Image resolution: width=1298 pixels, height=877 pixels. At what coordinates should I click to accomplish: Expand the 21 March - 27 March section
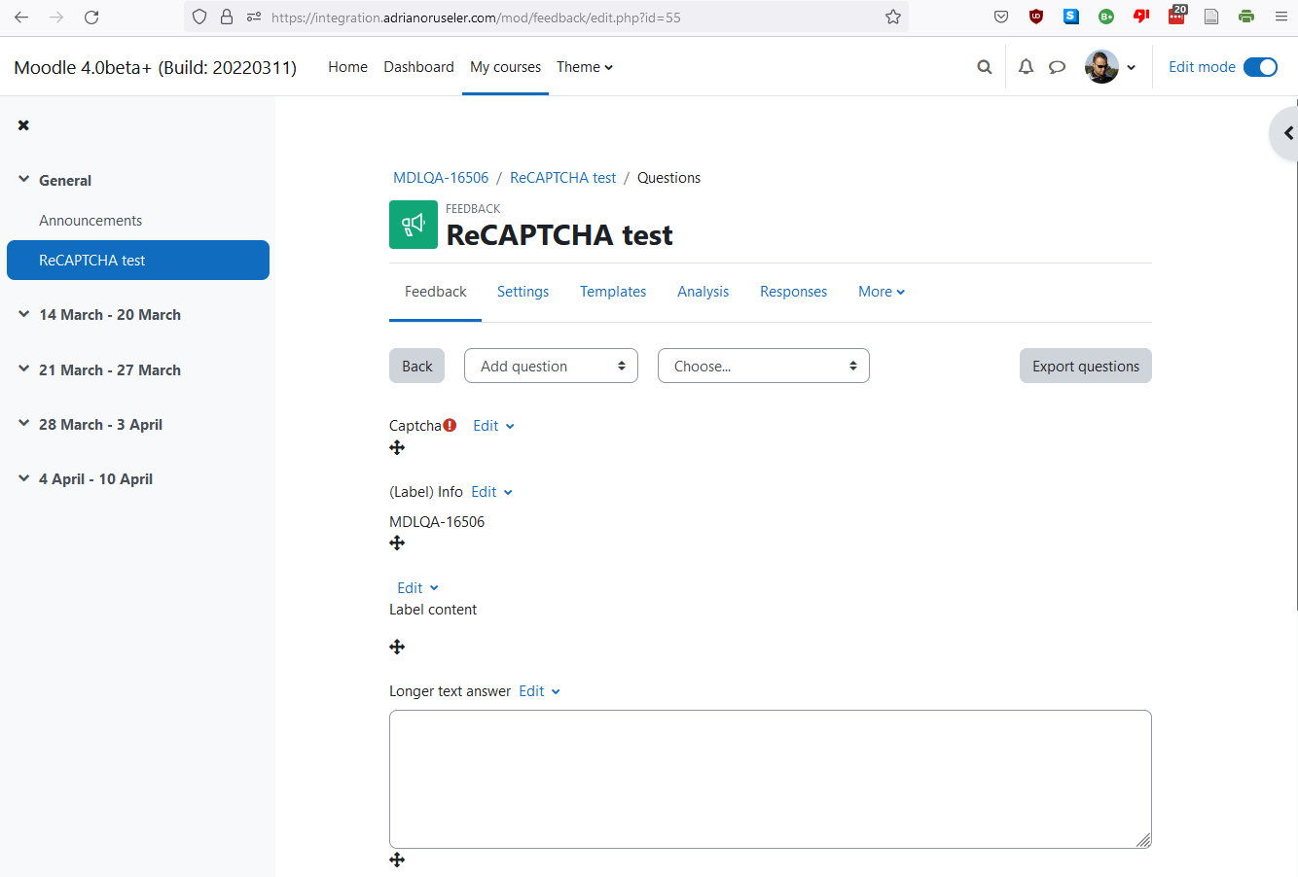click(23, 369)
